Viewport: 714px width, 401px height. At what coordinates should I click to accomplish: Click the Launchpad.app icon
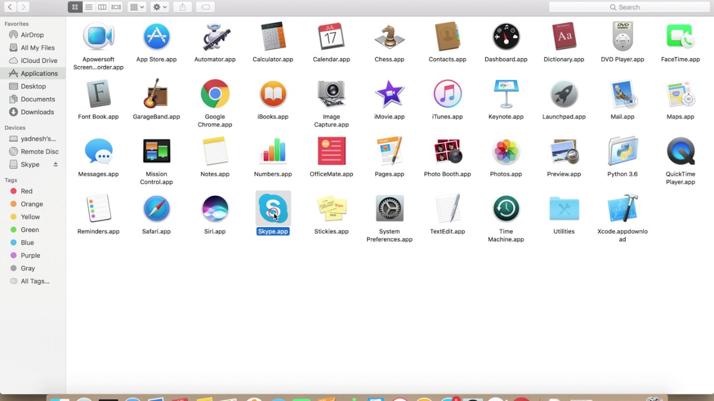564,94
